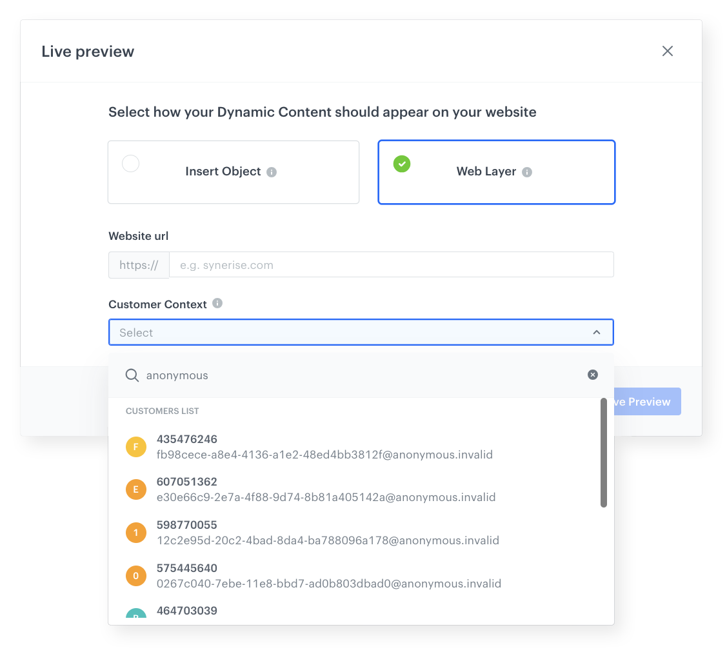The height and width of the screenshot is (661, 727).
Task: Click the info icon beside Insert Object
Action: pos(272,172)
